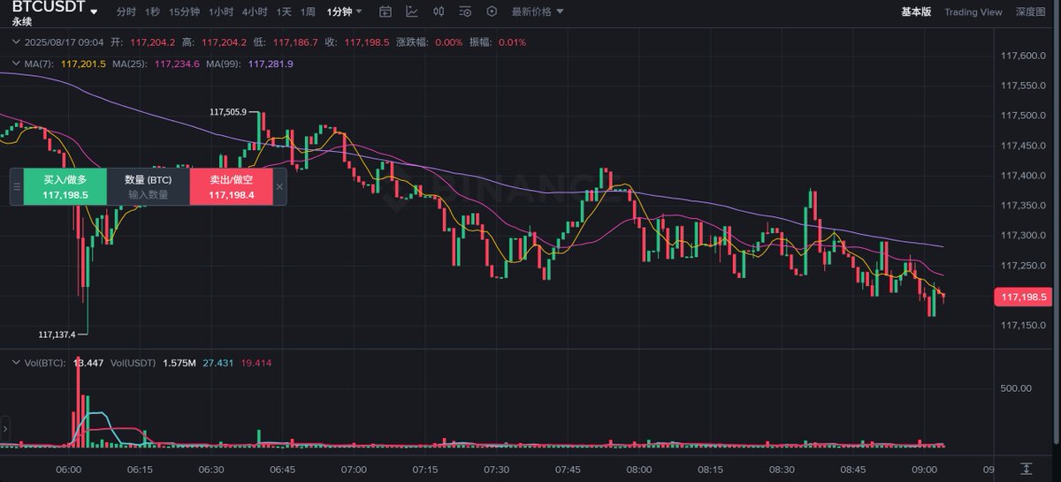1061x482 pixels.
Task: Click the 07:30 time axis label
Action: pyautogui.click(x=496, y=468)
